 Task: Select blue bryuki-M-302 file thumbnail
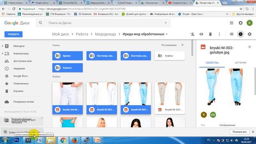pyautogui.click(x=136, y=98)
